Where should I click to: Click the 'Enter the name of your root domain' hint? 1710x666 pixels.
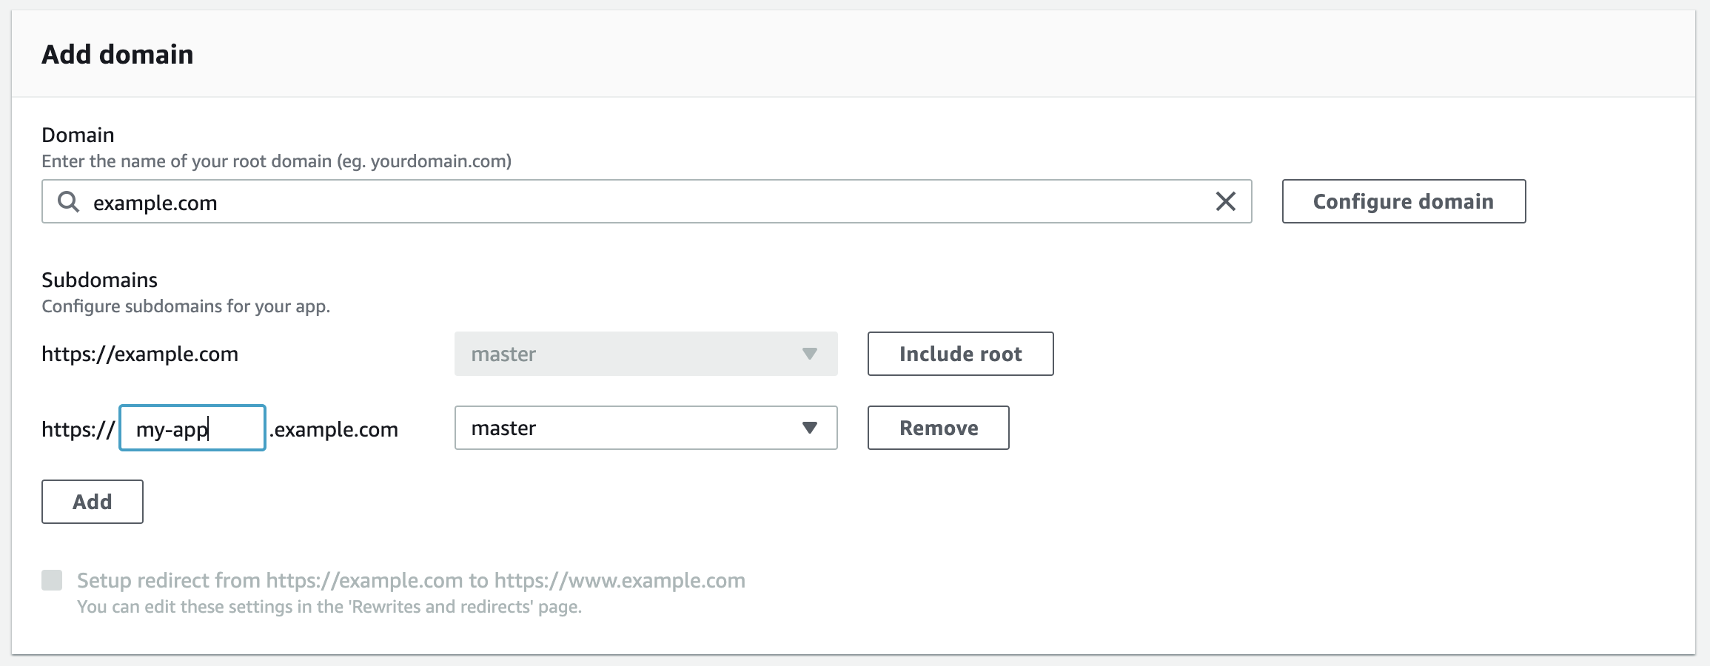pyautogui.click(x=276, y=161)
